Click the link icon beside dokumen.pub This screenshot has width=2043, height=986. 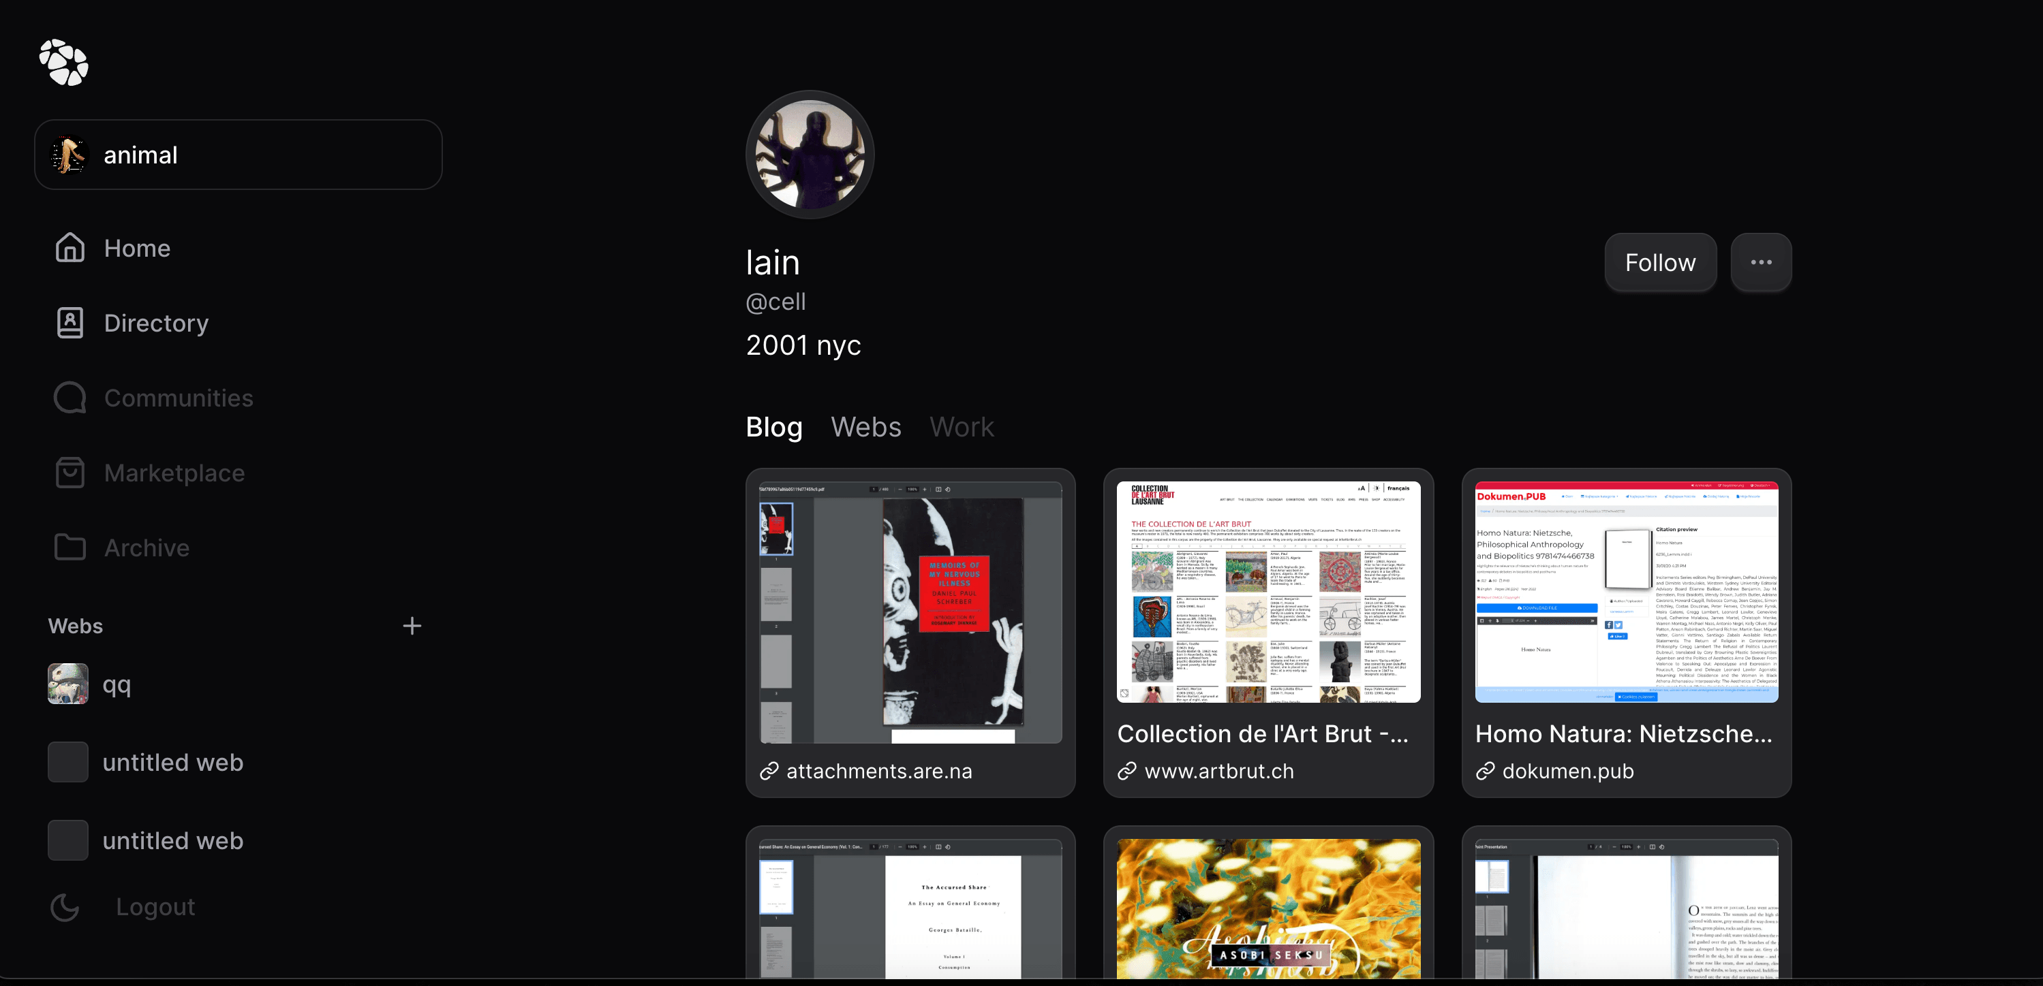pyautogui.click(x=1485, y=772)
